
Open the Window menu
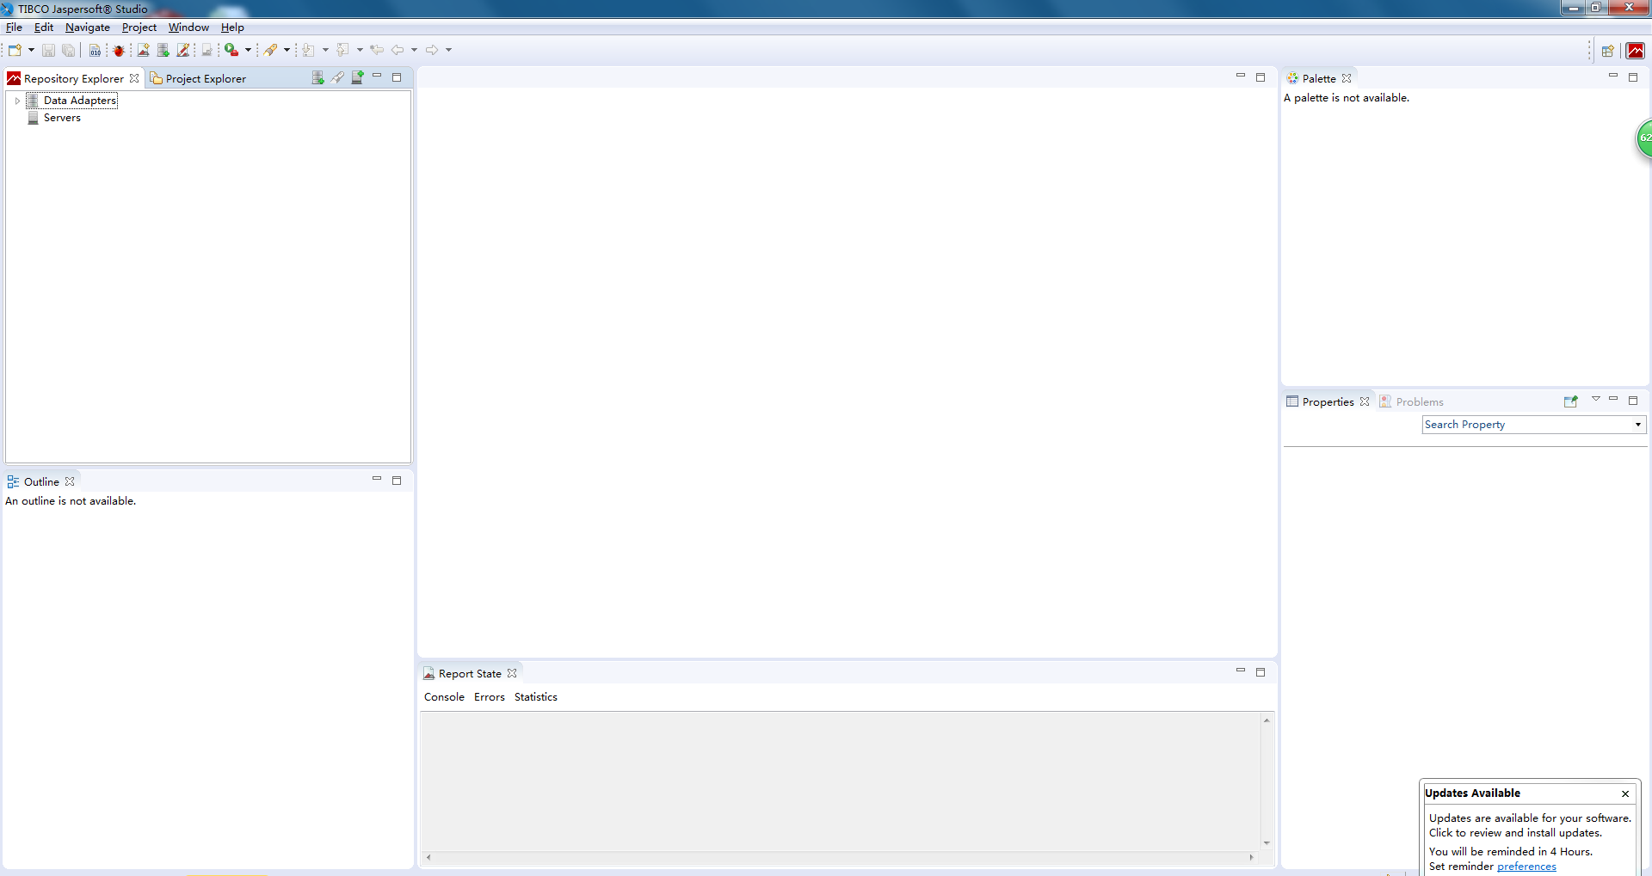(188, 27)
